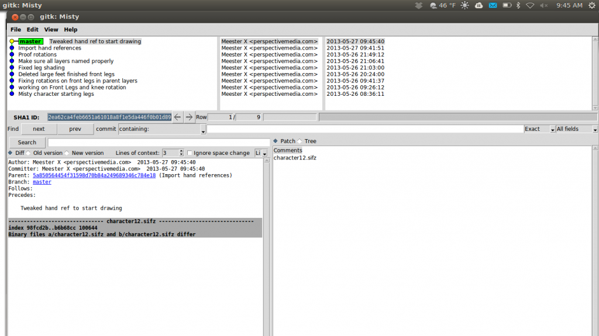Select character12.sifz in file list

(x=295, y=158)
